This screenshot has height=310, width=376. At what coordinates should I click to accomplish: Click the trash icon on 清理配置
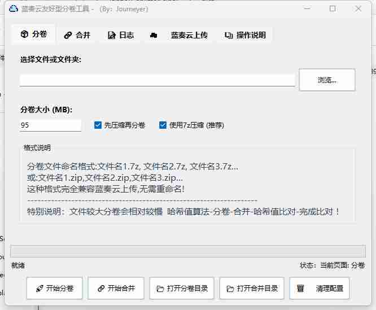coord(301,289)
